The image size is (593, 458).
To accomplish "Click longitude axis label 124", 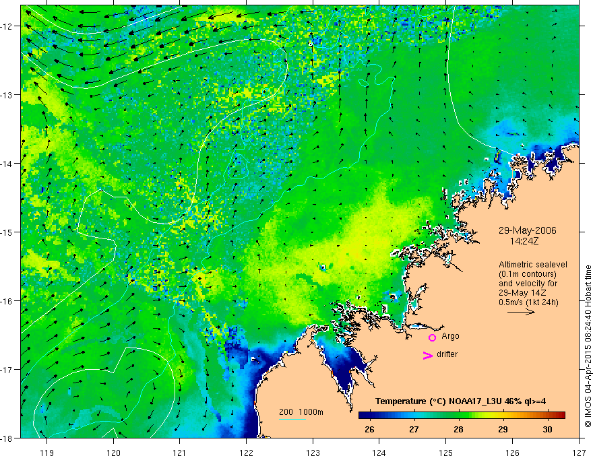I will [x=379, y=453].
